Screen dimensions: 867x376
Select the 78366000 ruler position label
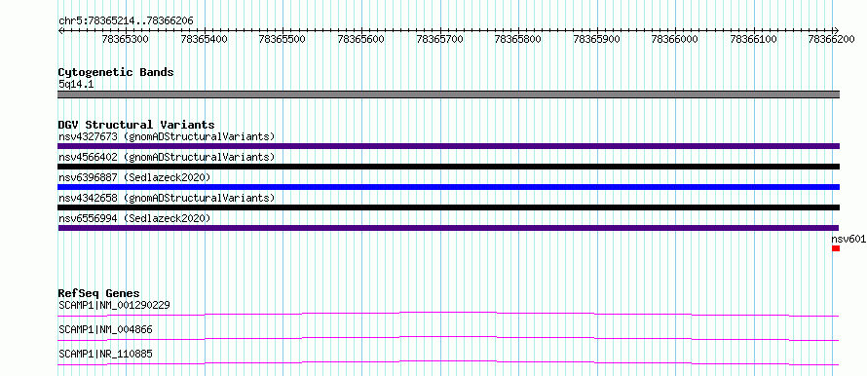675,39
